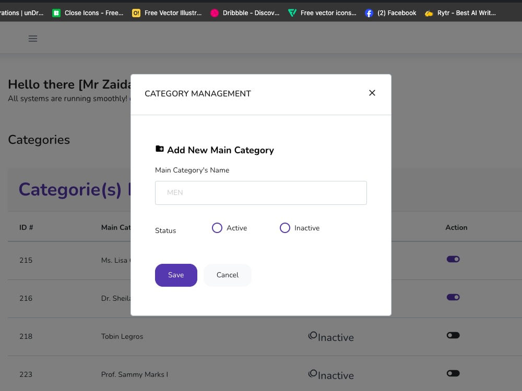This screenshot has height=391, width=522.
Task: Toggle the action switch for ID 215
Action: click(x=453, y=259)
